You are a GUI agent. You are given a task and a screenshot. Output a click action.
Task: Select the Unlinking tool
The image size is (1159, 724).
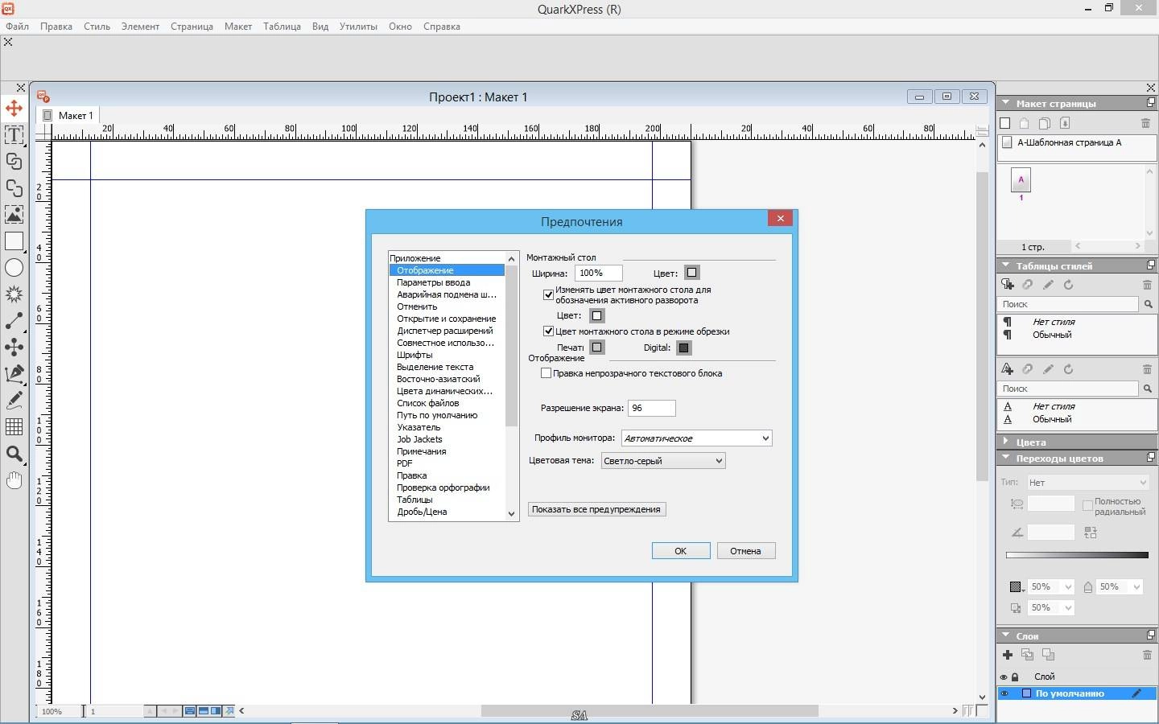pyautogui.click(x=14, y=187)
